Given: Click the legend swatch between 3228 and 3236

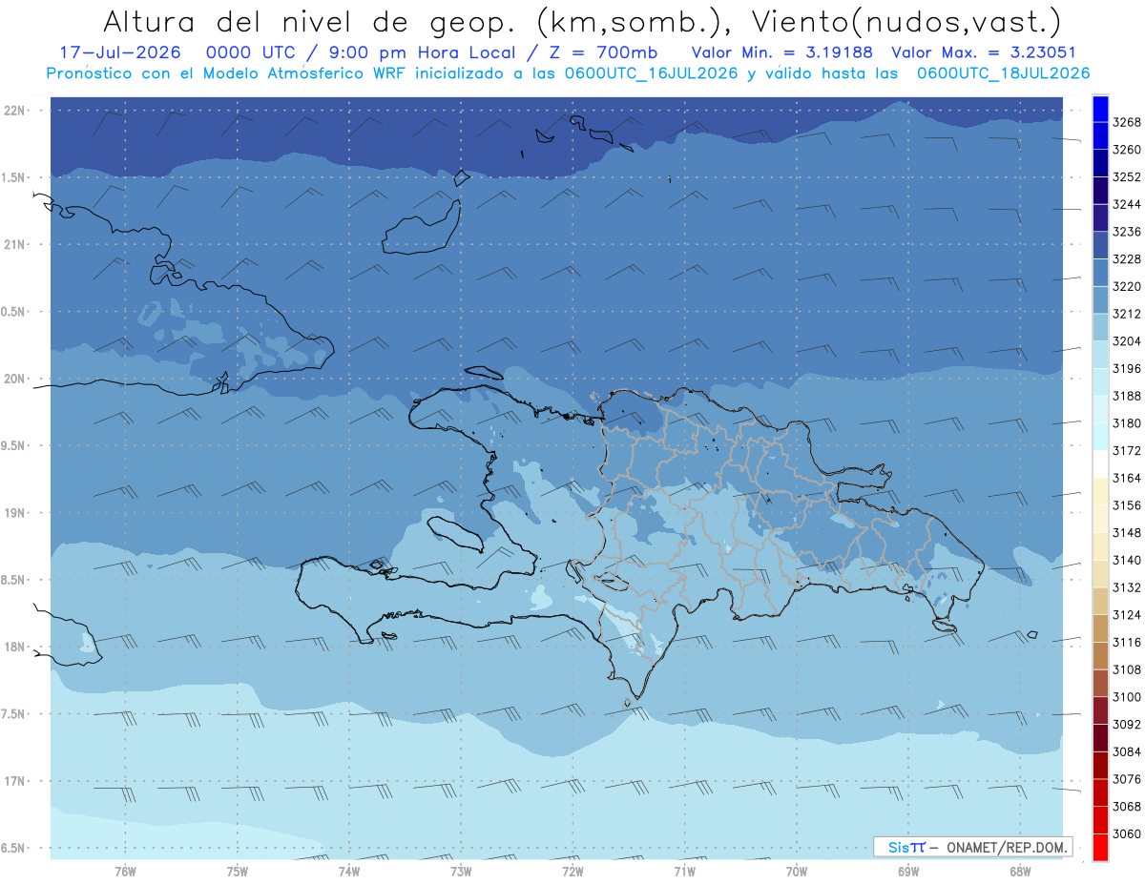Looking at the screenshot, I should (x=1099, y=245).
